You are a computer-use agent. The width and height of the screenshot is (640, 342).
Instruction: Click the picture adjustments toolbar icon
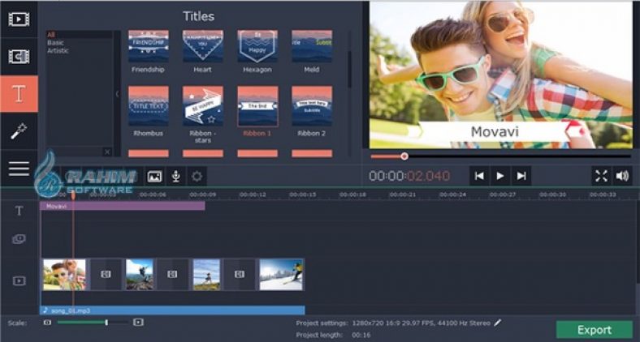click(x=154, y=177)
